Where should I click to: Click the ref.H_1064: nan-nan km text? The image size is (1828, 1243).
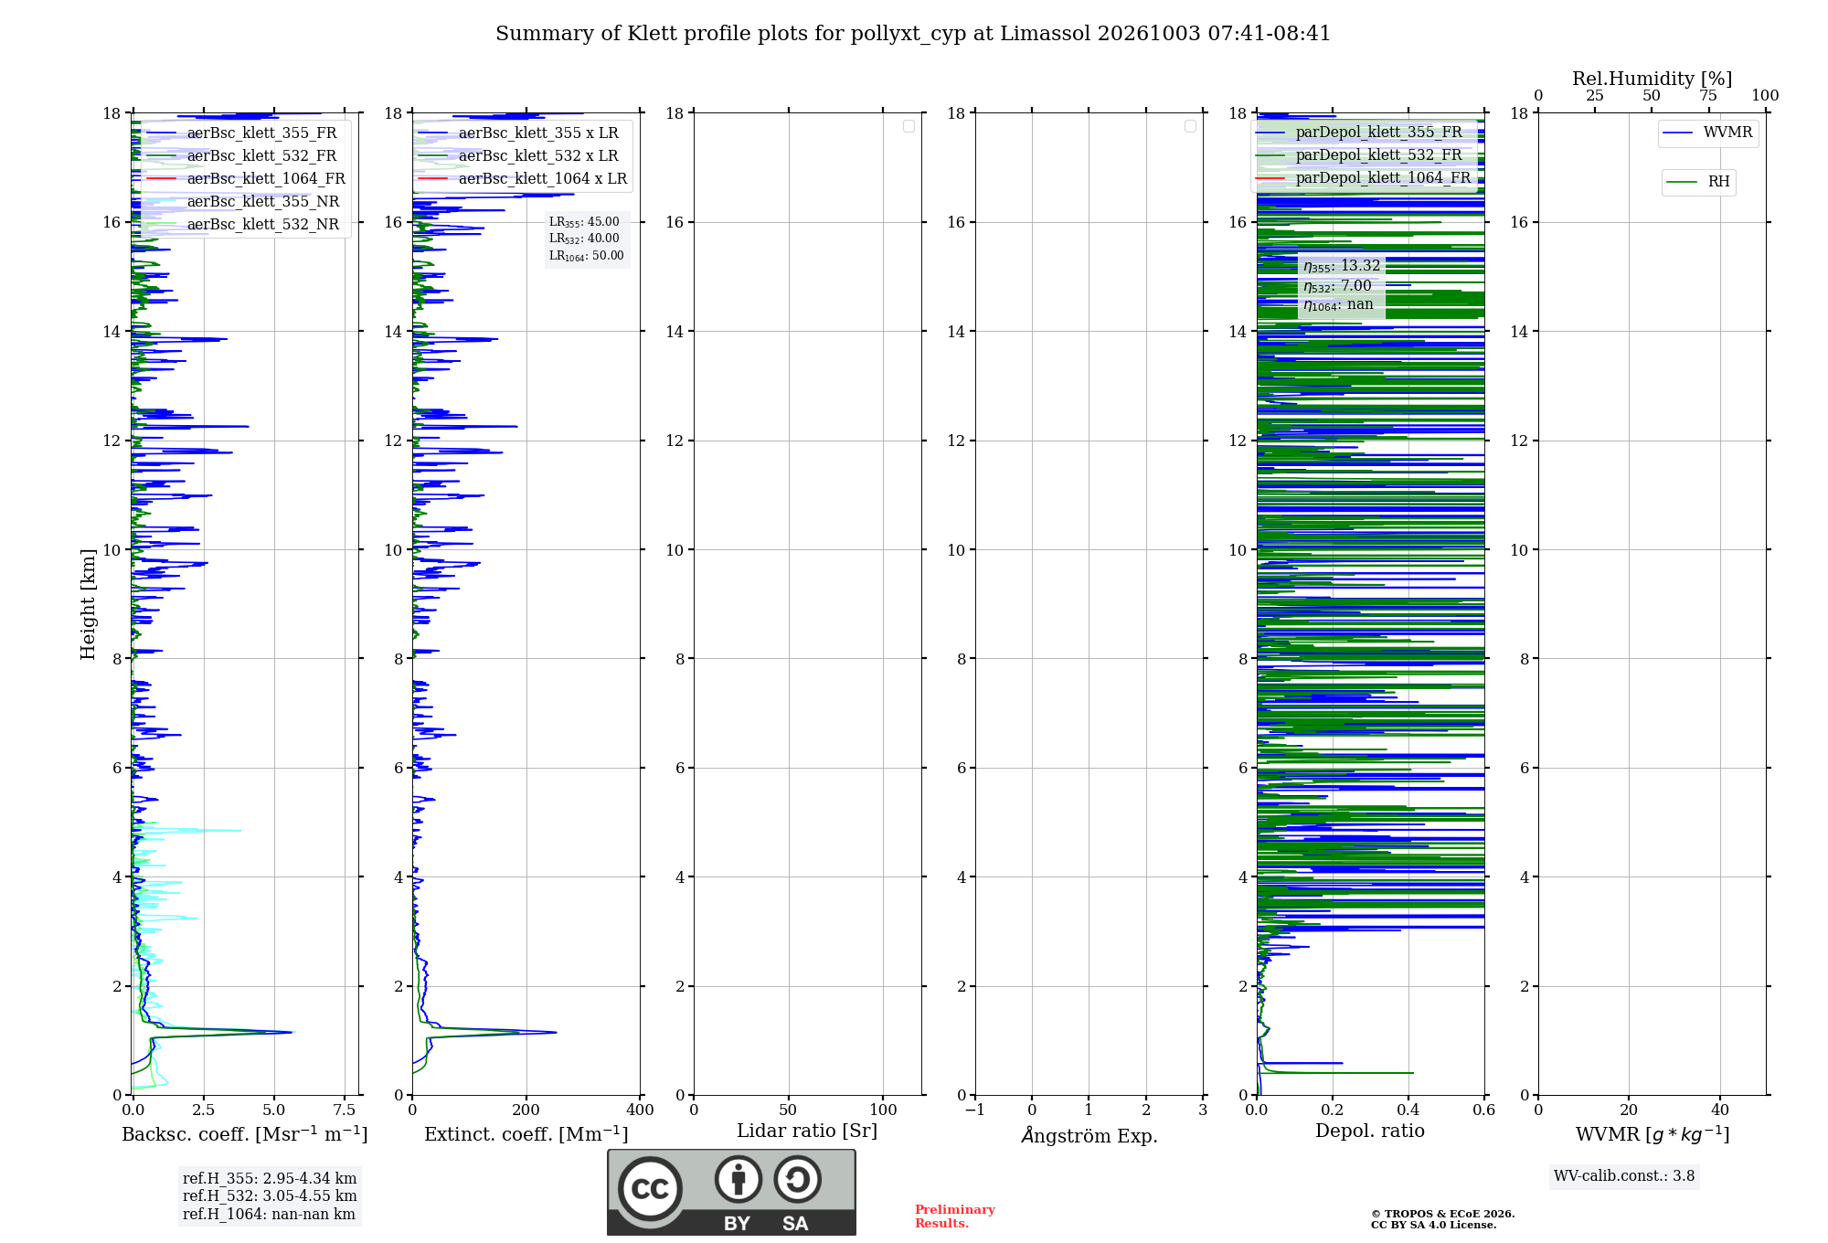(x=269, y=1215)
